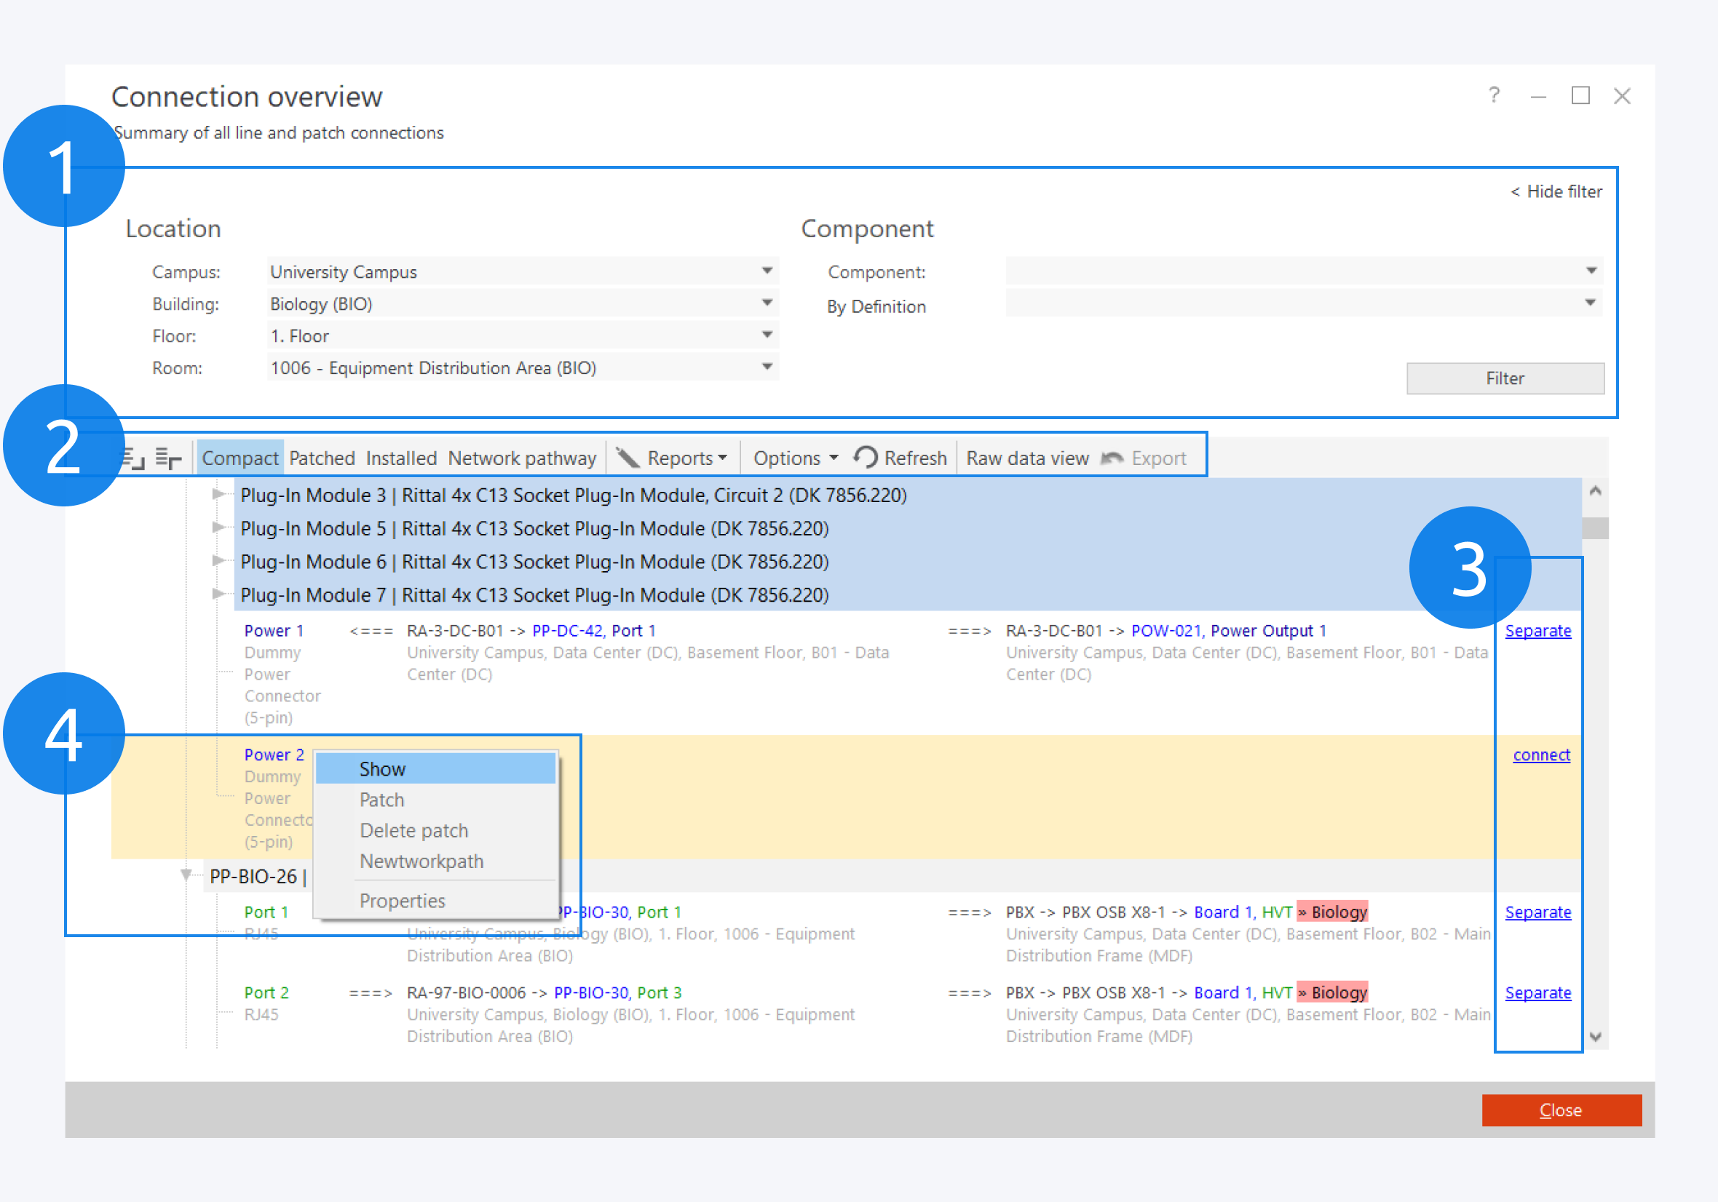Click the Reports icon
The height and width of the screenshot is (1202, 1718).
pyautogui.click(x=627, y=457)
